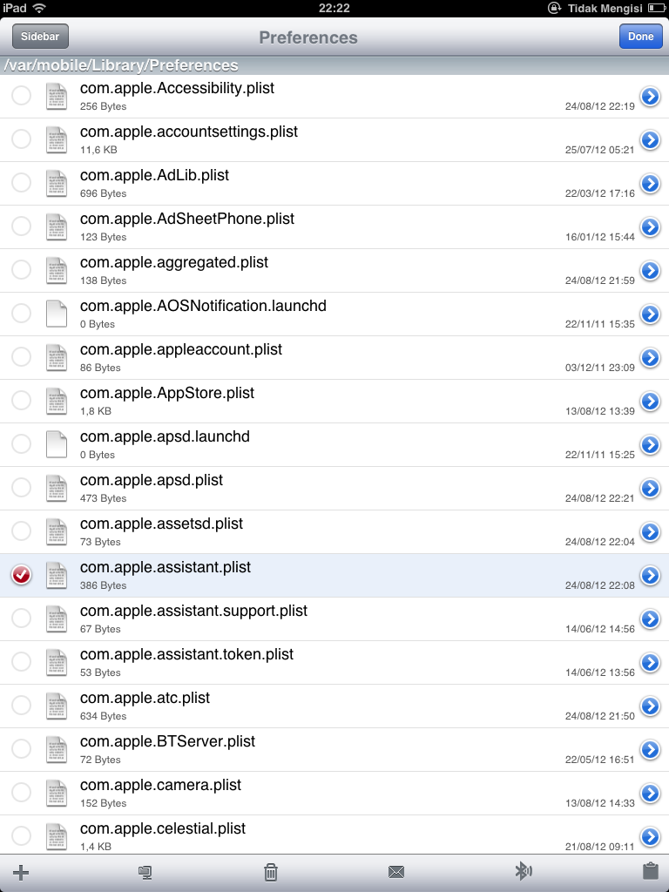Click the network computer icon in bottom toolbar

click(145, 872)
